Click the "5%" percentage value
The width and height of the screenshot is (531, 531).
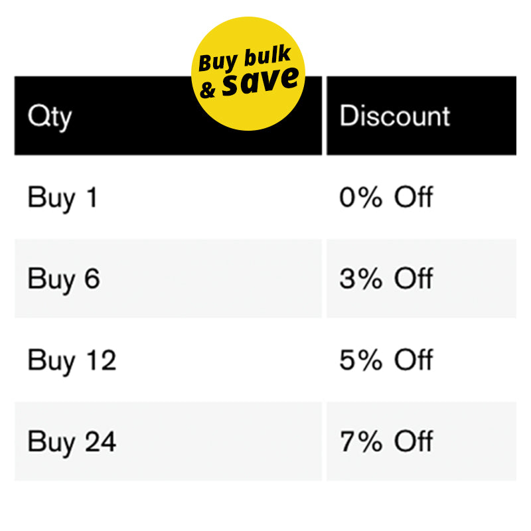[361, 360]
